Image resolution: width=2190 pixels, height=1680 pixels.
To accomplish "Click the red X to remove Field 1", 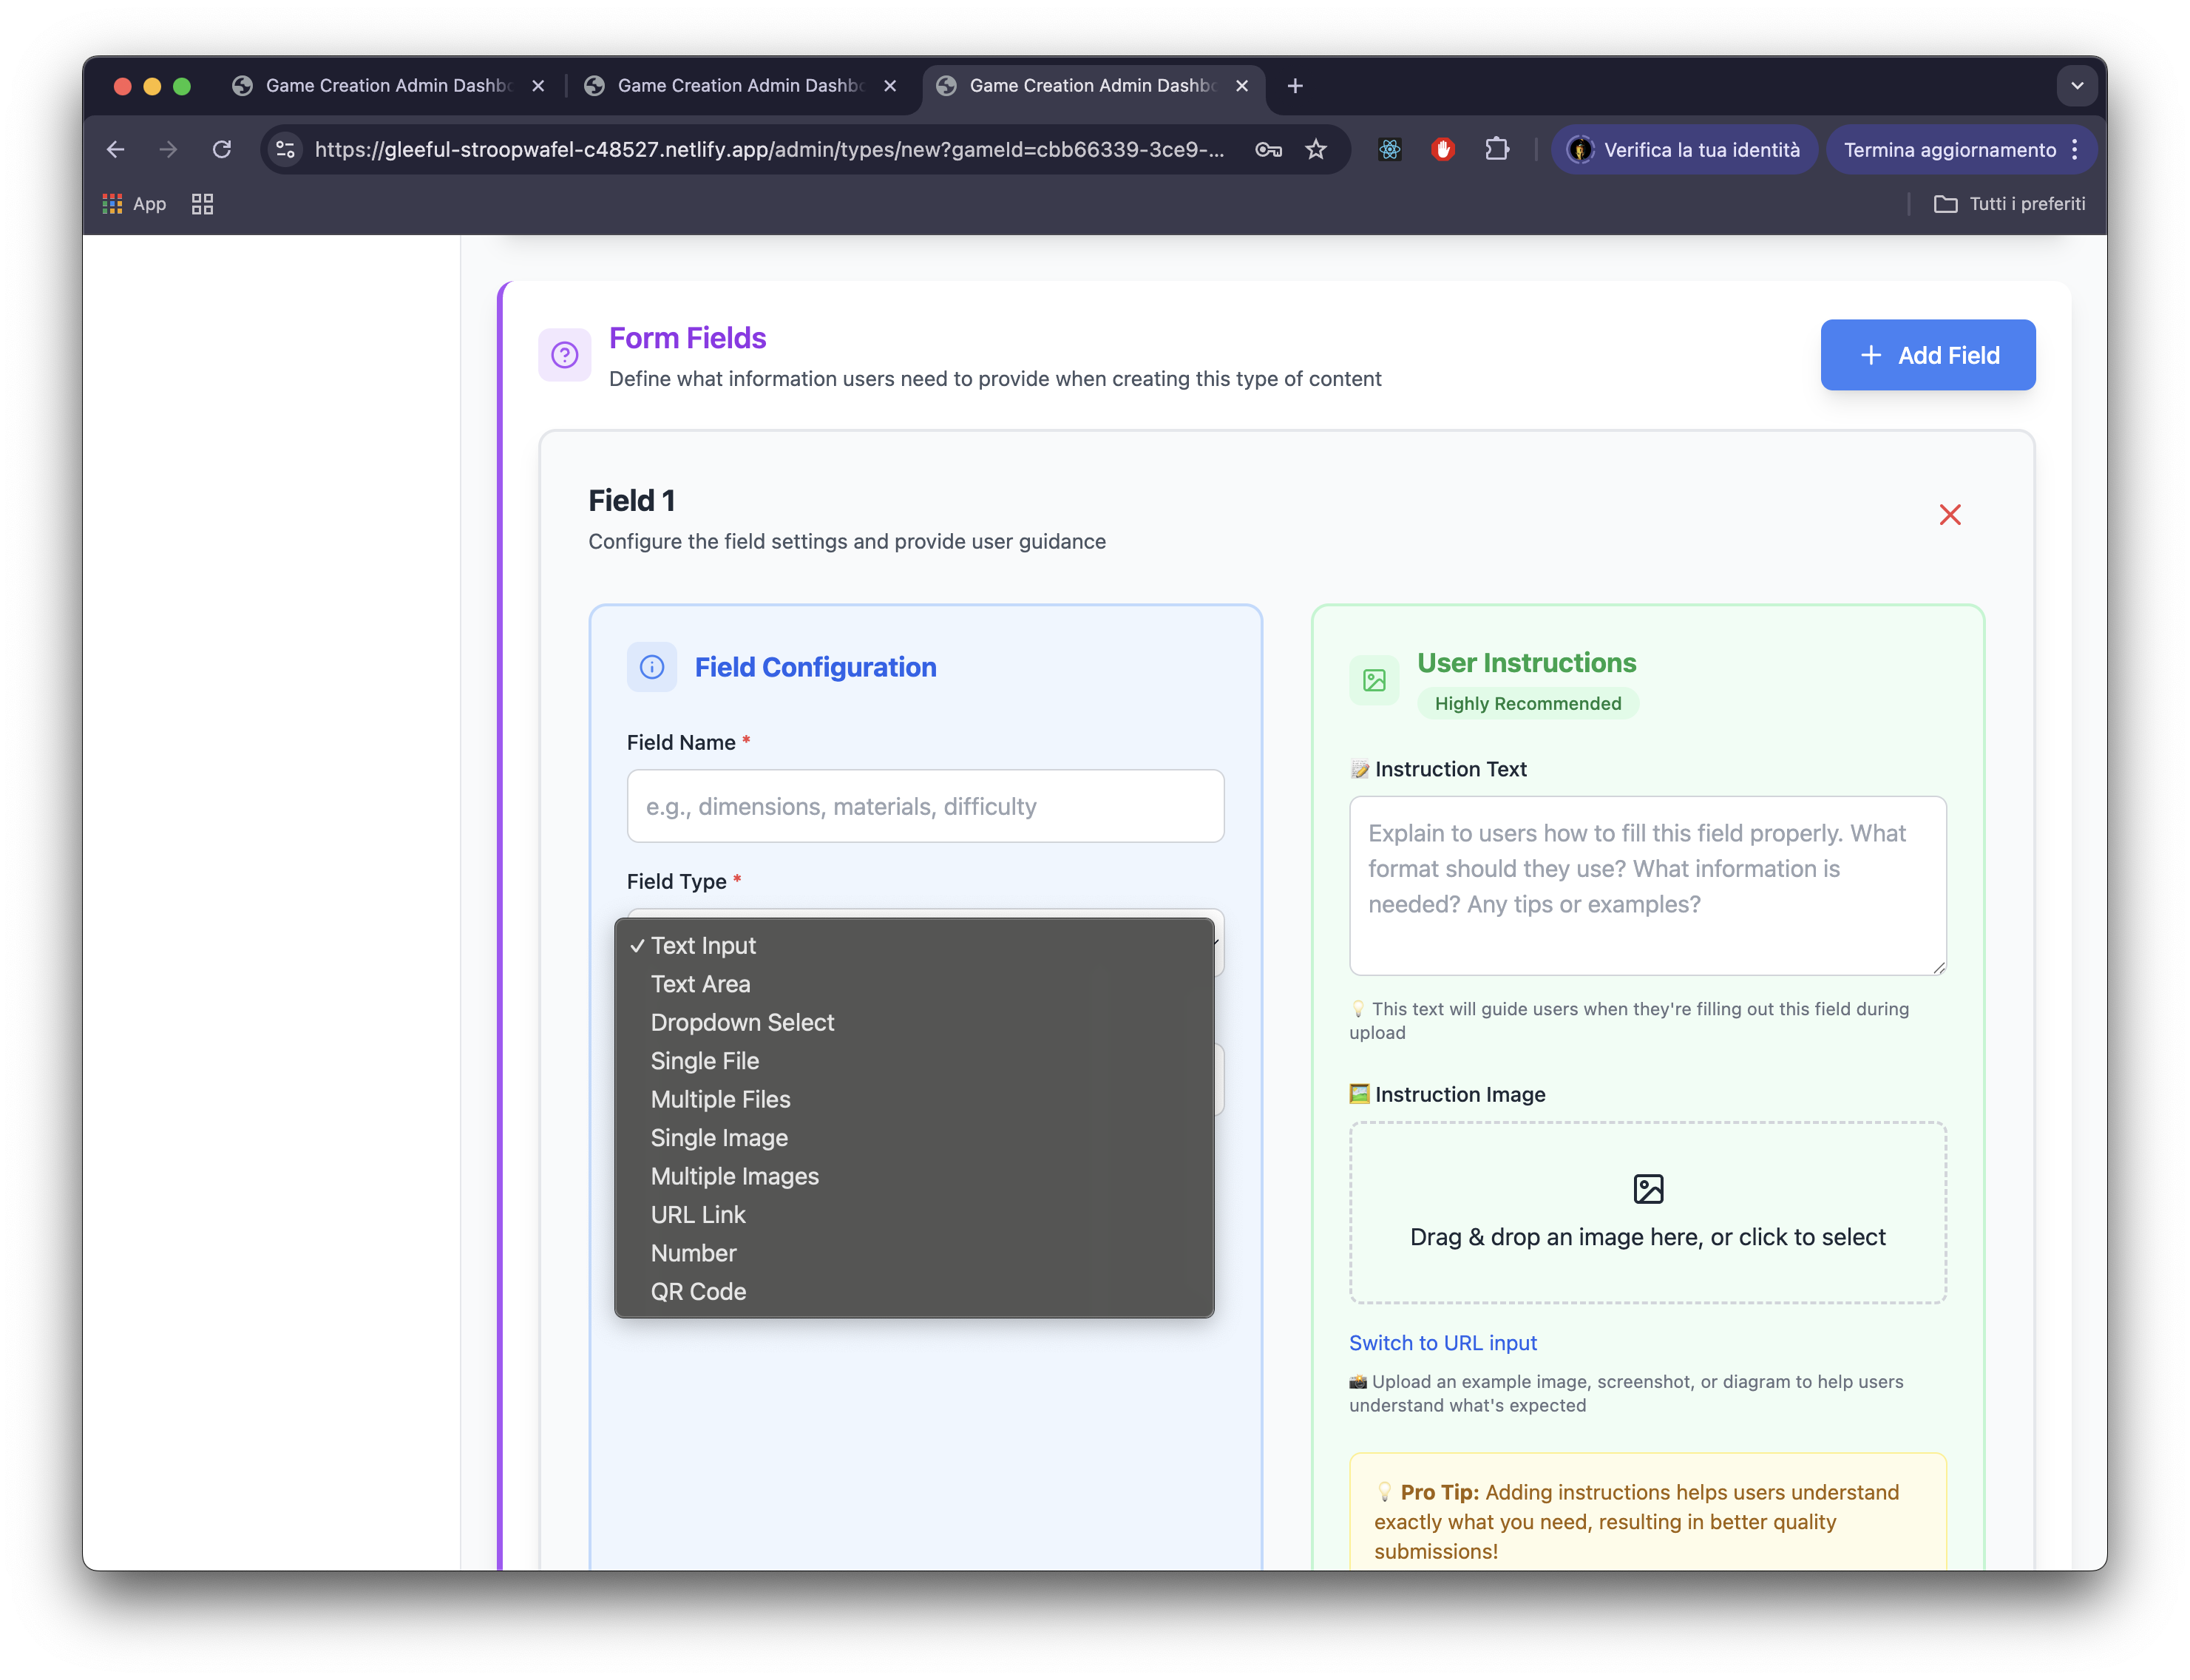I will click(1949, 515).
